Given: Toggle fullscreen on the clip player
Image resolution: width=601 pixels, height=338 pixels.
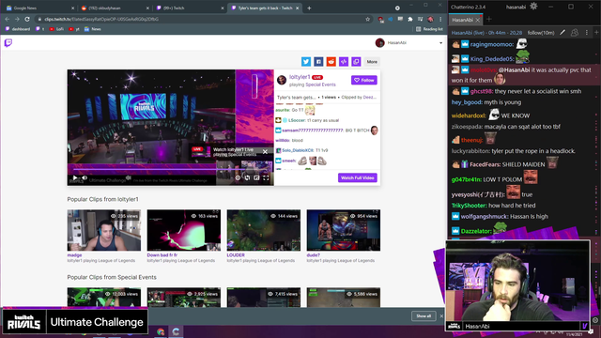Looking at the screenshot, I should point(266,177).
